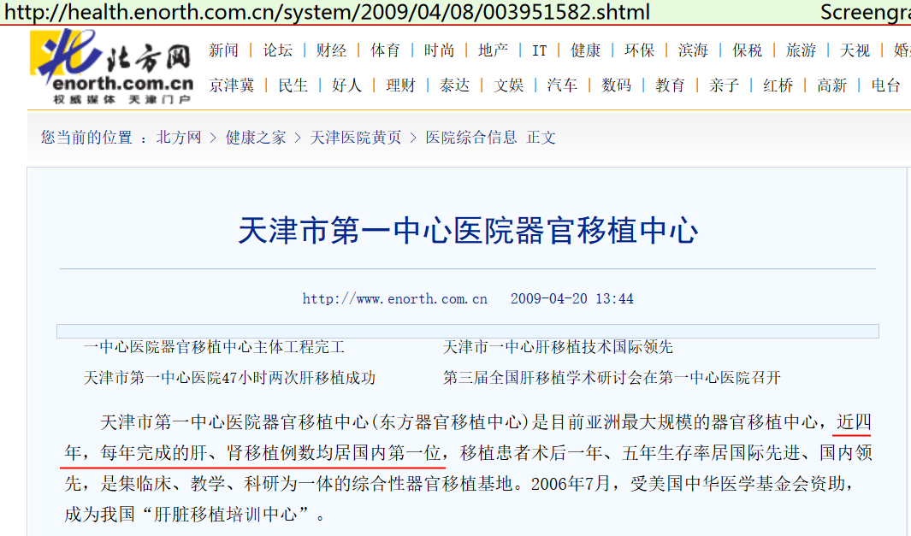Navigate to the 滨海 section
911x536 pixels.
[x=693, y=50]
